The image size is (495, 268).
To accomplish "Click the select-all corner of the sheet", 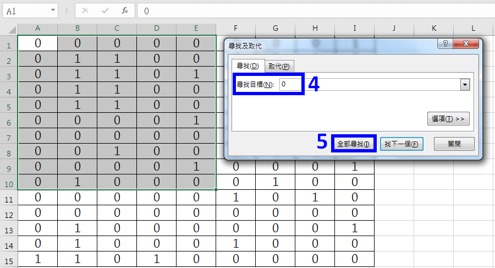I will pos(9,28).
